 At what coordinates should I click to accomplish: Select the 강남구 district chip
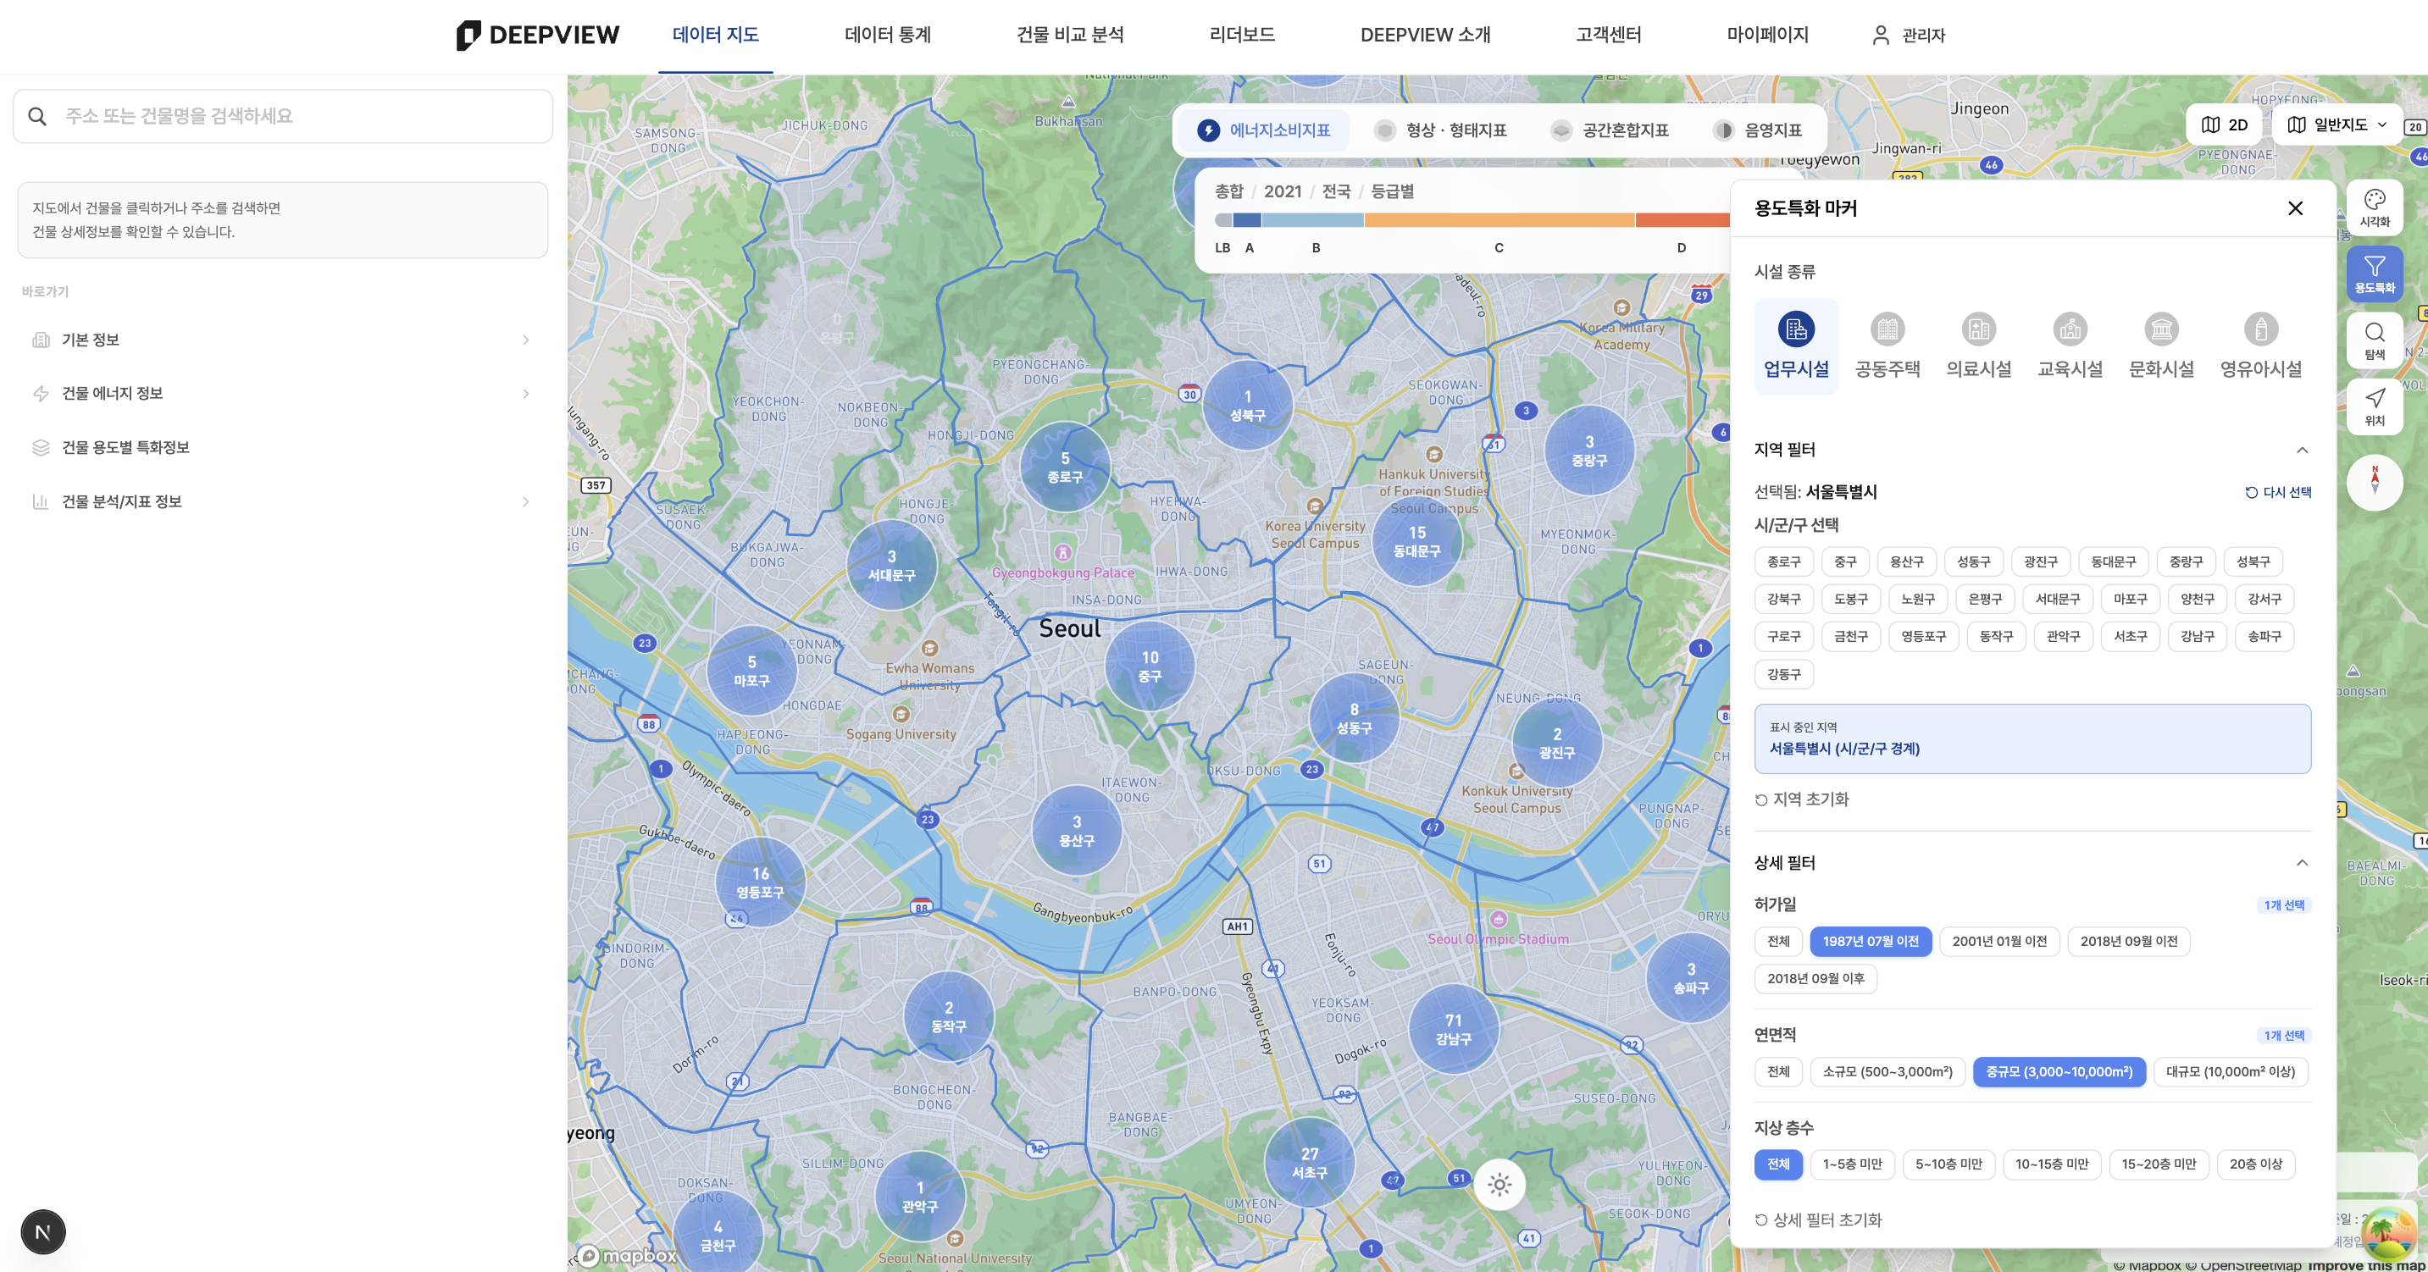(x=2197, y=636)
